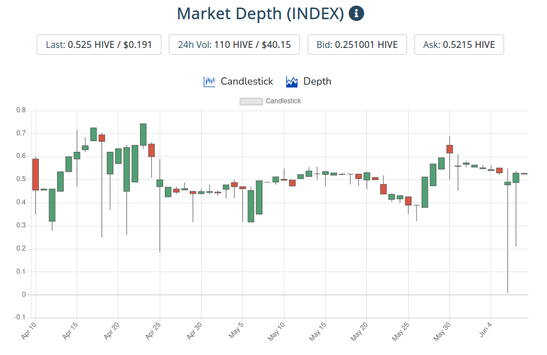Screen dimensions: 547x355
Task: Click the info icon beside Market Depth title
Action: point(356,14)
